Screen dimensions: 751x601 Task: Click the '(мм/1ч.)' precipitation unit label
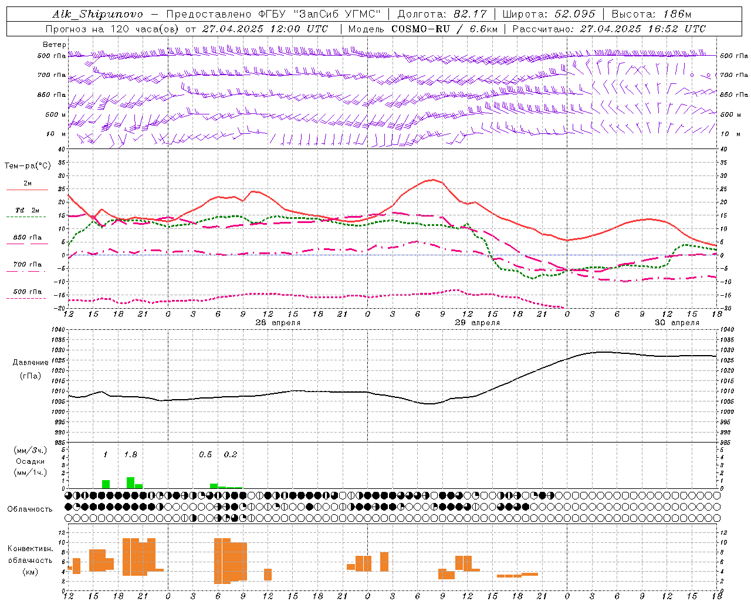tap(30, 472)
